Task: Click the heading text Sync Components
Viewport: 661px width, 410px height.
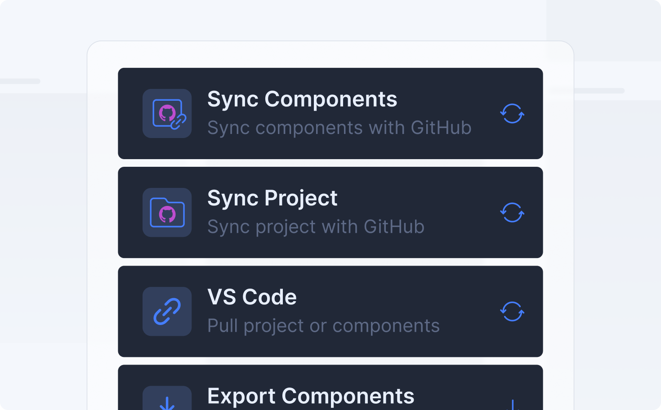Action: pos(302,99)
